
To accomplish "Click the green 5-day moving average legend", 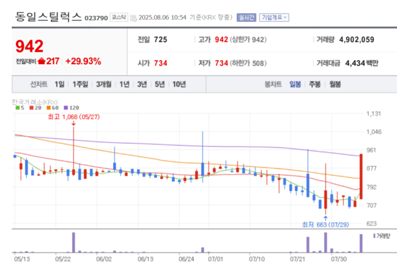I will tap(20, 108).
